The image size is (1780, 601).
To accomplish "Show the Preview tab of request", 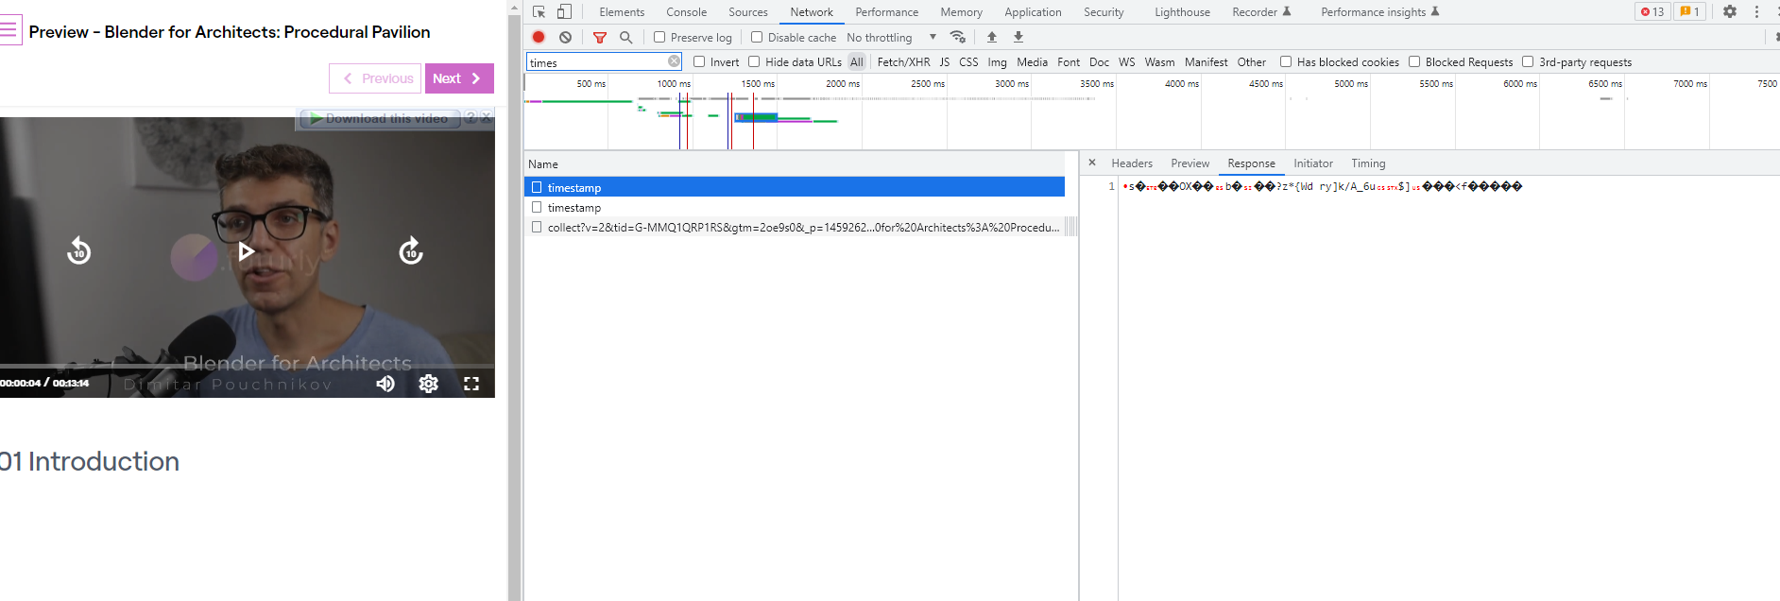I will (1190, 163).
